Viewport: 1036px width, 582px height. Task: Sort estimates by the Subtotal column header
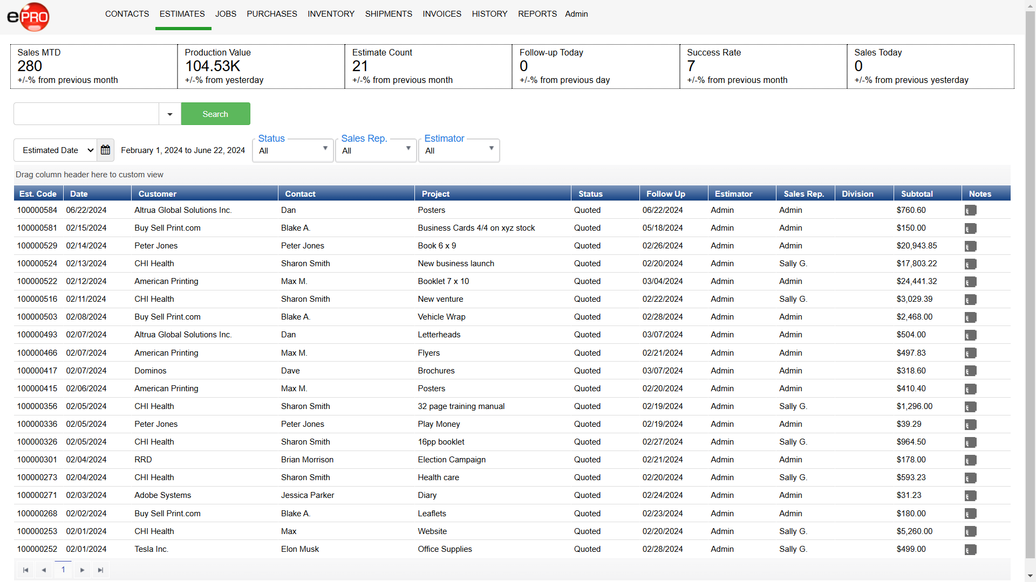pos(917,193)
